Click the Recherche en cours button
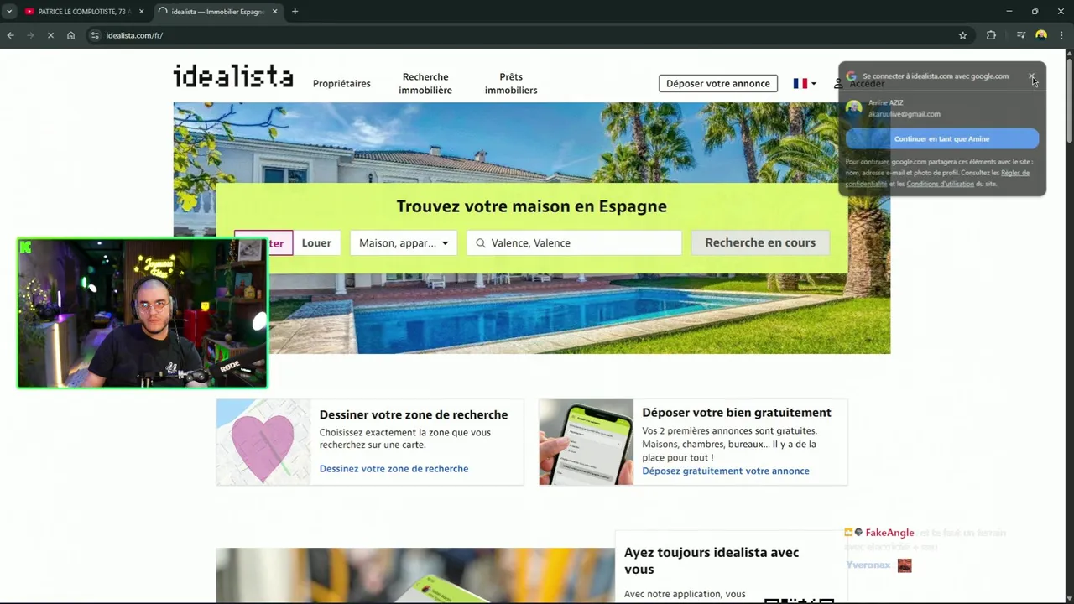 [760, 243]
